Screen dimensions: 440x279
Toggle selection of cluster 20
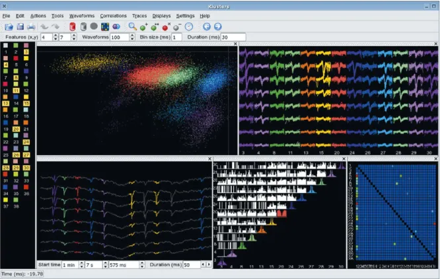click(x=16, y=129)
